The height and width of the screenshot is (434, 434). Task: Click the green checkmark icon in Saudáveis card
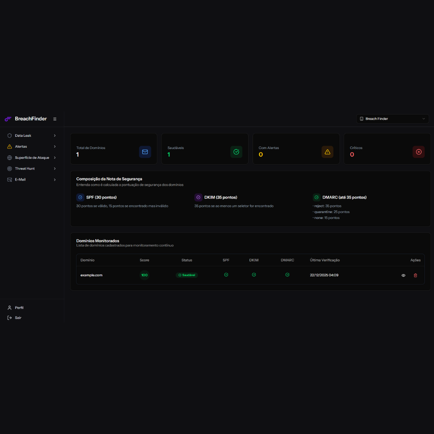pos(236,152)
